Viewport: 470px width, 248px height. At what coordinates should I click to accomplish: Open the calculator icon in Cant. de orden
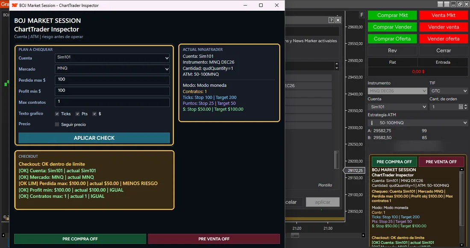[461, 107]
